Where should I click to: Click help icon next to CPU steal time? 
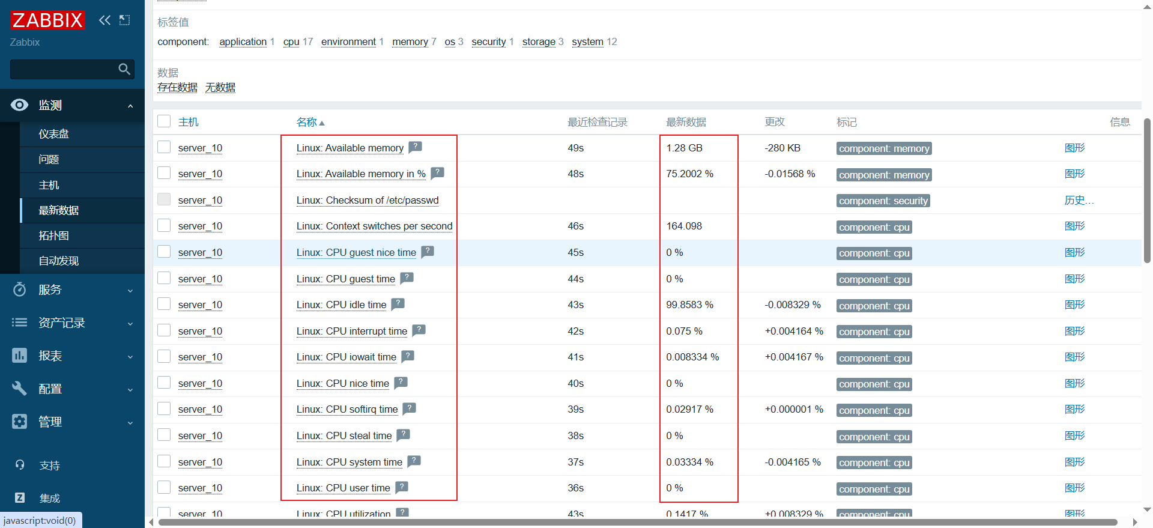click(403, 435)
